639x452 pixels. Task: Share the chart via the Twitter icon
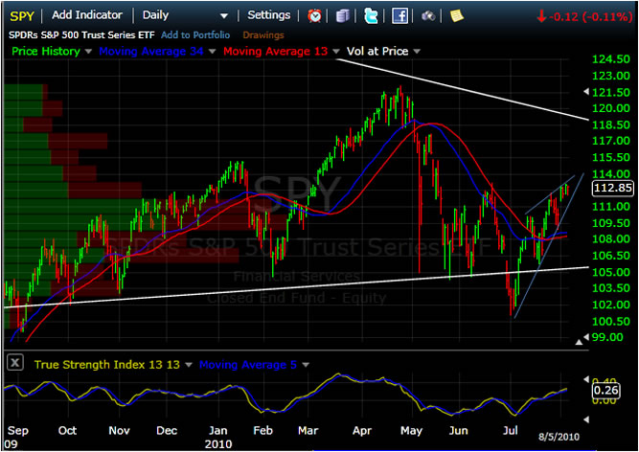coord(371,15)
